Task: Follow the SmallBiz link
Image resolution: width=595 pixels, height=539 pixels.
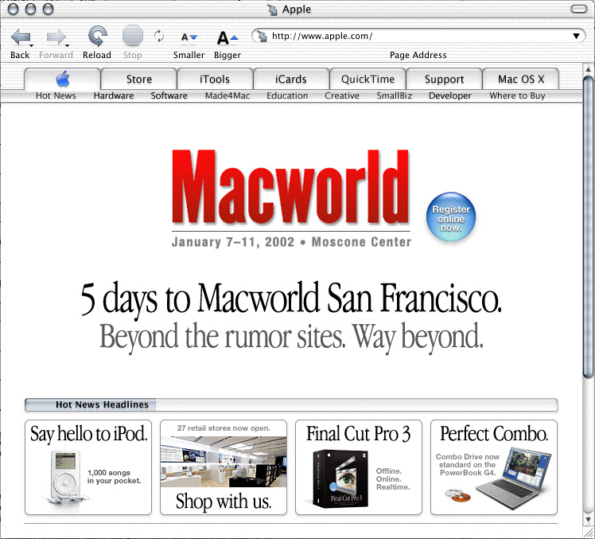Action: click(395, 96)
